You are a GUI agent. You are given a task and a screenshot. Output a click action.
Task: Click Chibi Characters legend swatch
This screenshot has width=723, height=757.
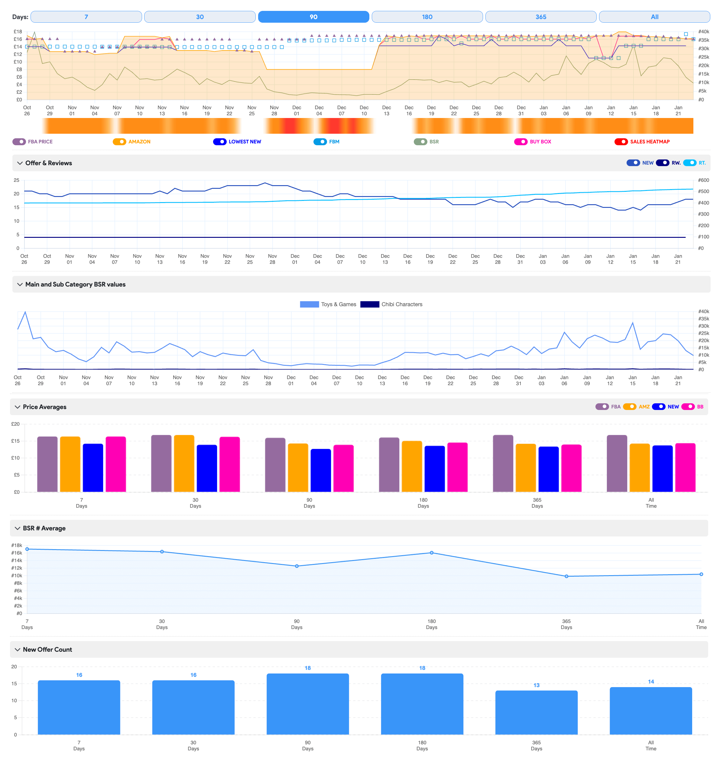[x=370, y=304]
